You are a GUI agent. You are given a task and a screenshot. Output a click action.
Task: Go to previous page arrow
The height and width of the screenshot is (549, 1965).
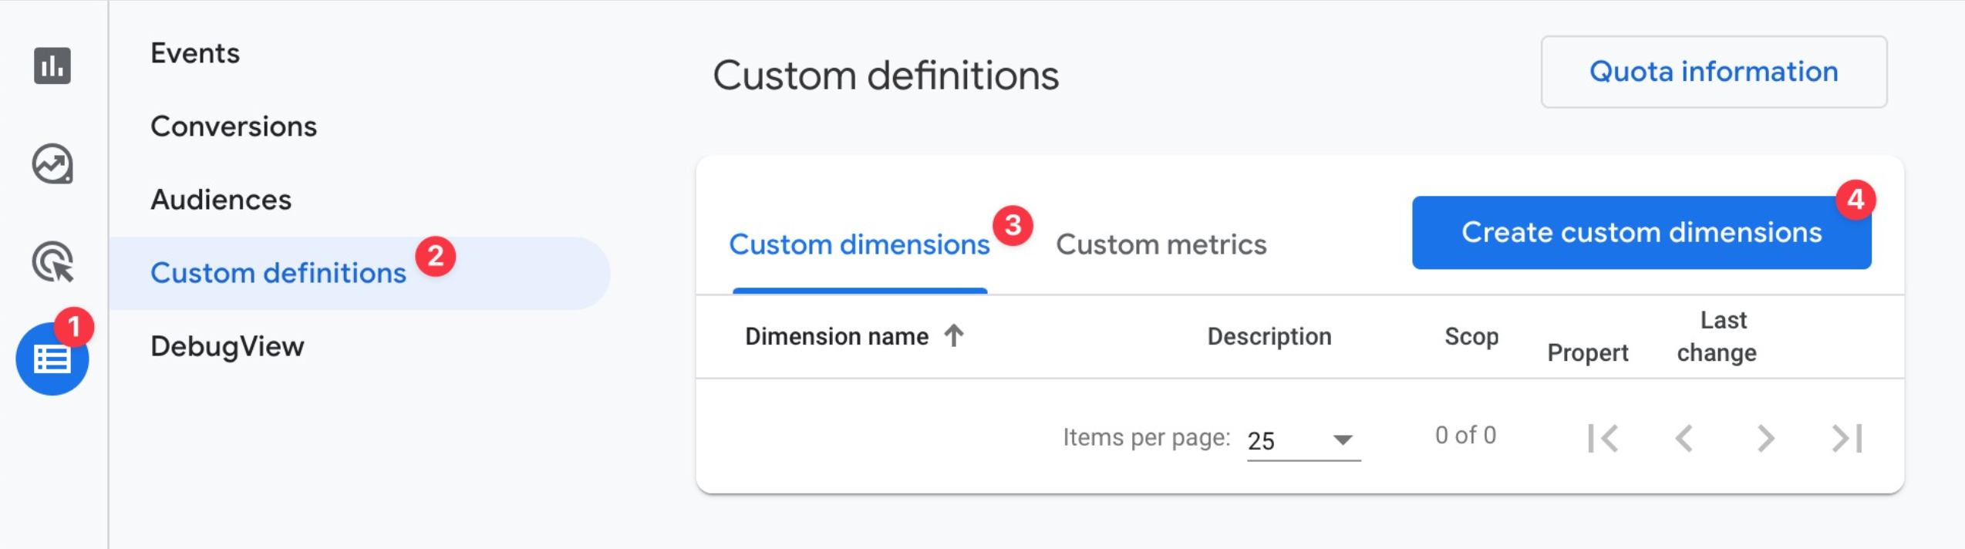click(1684, 438)
